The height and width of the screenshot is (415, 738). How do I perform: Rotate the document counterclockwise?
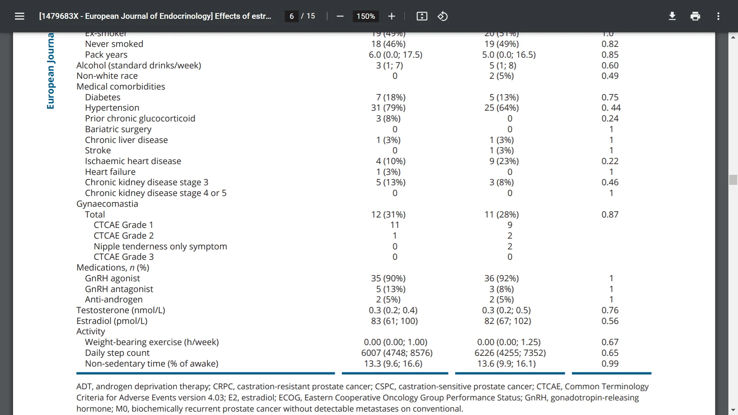(442, 16)
